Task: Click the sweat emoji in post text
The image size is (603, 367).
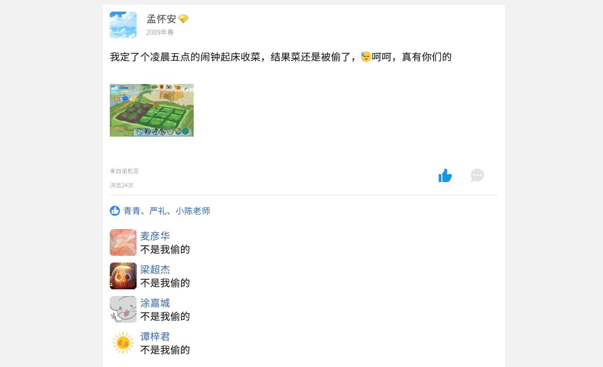Action: click(366, 57)
